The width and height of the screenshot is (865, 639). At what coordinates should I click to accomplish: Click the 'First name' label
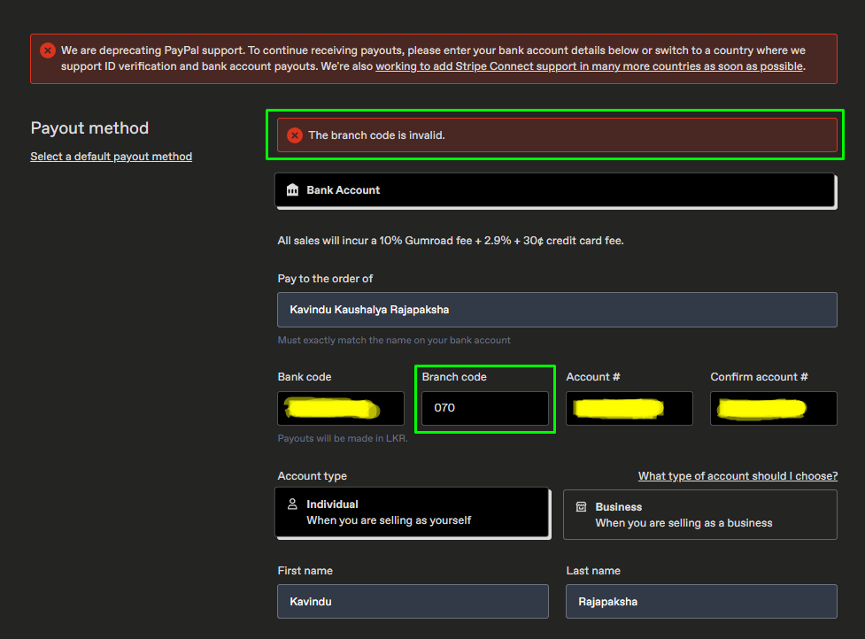(305, 571)
